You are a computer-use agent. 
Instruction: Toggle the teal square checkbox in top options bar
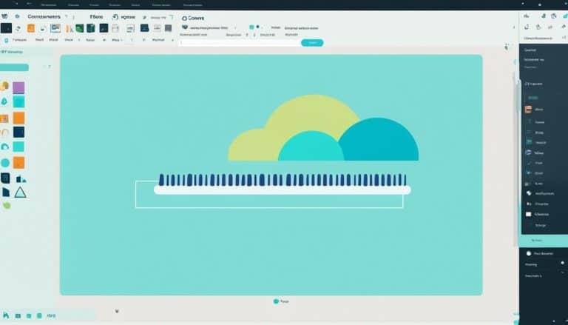pos(251,27)
